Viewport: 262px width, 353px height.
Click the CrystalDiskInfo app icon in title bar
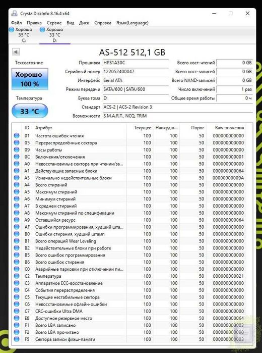(x=15, y=13)
